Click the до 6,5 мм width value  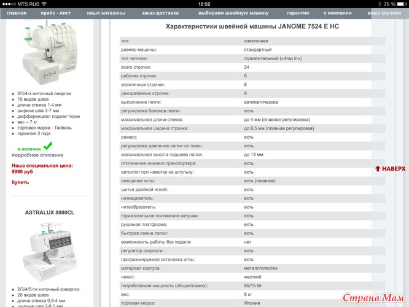click(279, 128)
